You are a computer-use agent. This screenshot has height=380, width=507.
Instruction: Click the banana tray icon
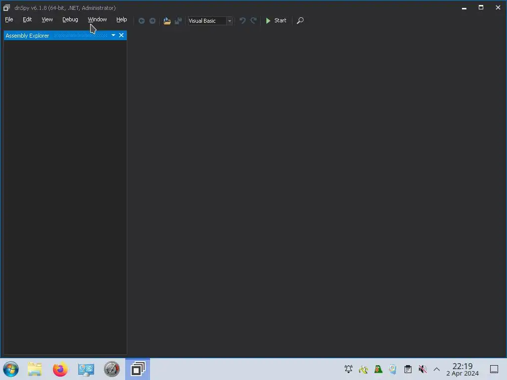(363, 369)
